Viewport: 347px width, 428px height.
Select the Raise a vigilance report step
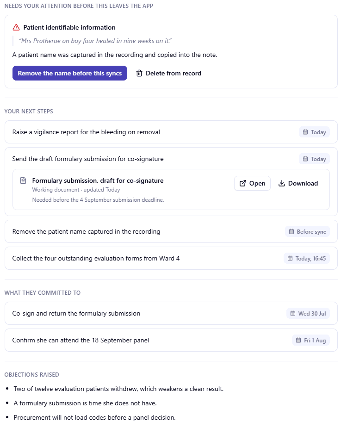(171, 132)
